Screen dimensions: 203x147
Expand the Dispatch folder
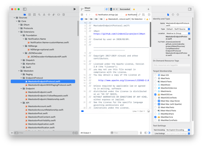pos(21,60)
